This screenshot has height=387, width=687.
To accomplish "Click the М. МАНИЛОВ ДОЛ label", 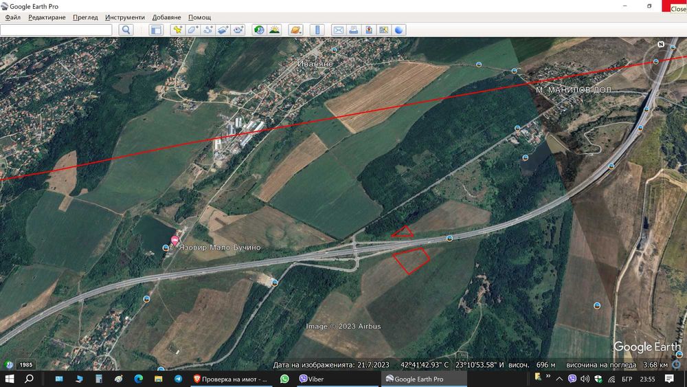I will [x=574, y=90].
